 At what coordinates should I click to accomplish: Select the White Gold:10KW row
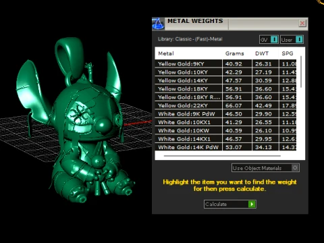[225, 130]
